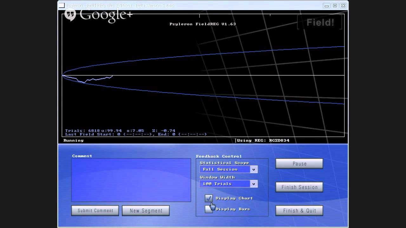Click the Pause button
The height and width of the screenshot is (228, 406).
(299, 164)
